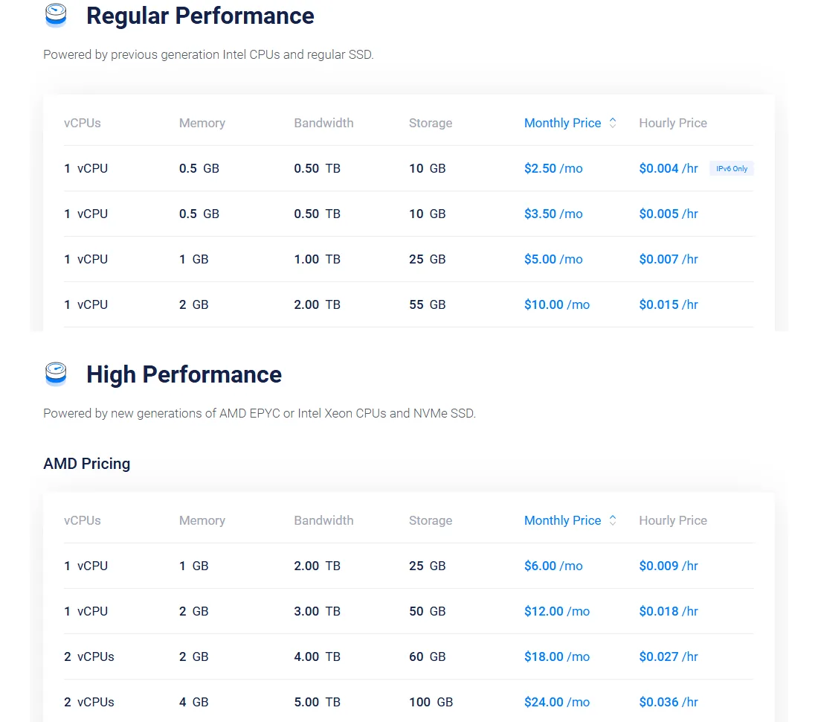Click the 55 GB storage cell
The image size is (818, 722).
[428, 304]
